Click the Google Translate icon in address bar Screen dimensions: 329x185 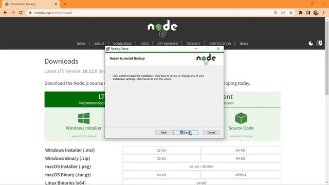[x=276, y=12]
